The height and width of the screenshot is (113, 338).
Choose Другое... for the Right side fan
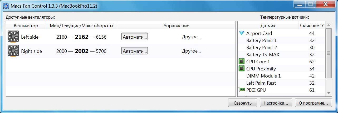tap(191, 51)
